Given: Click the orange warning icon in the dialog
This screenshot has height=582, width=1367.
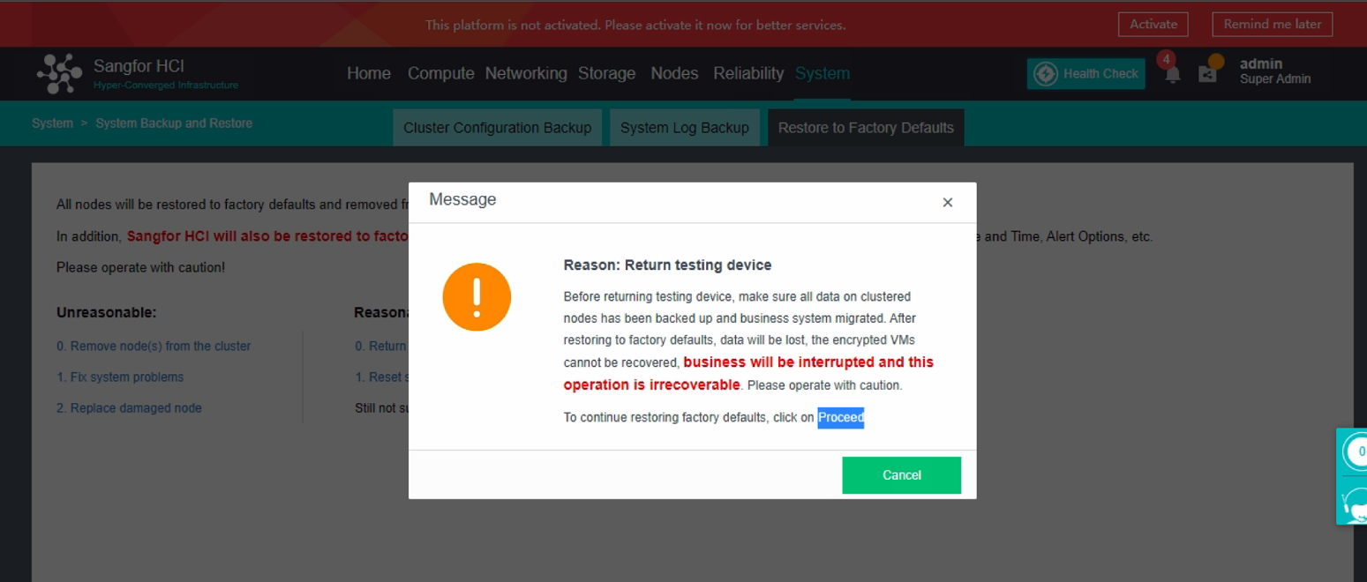Looking at the screenshot, I should [x=477, y=297].
